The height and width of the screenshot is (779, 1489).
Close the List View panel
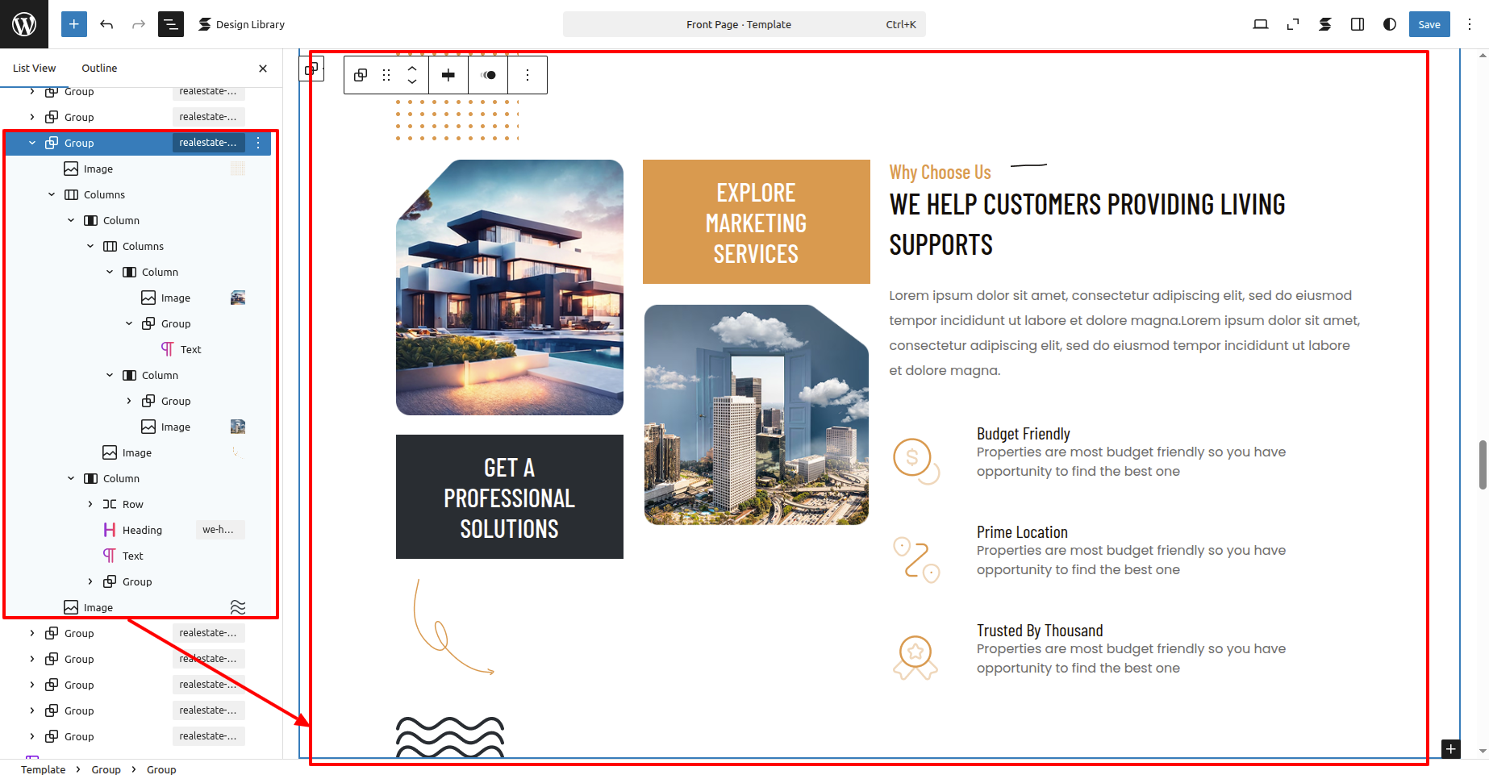point(263,69)
